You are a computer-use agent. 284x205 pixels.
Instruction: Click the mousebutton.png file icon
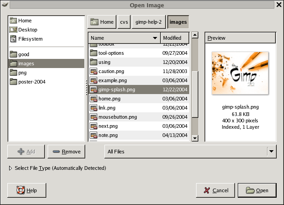[x=93, y=117]
